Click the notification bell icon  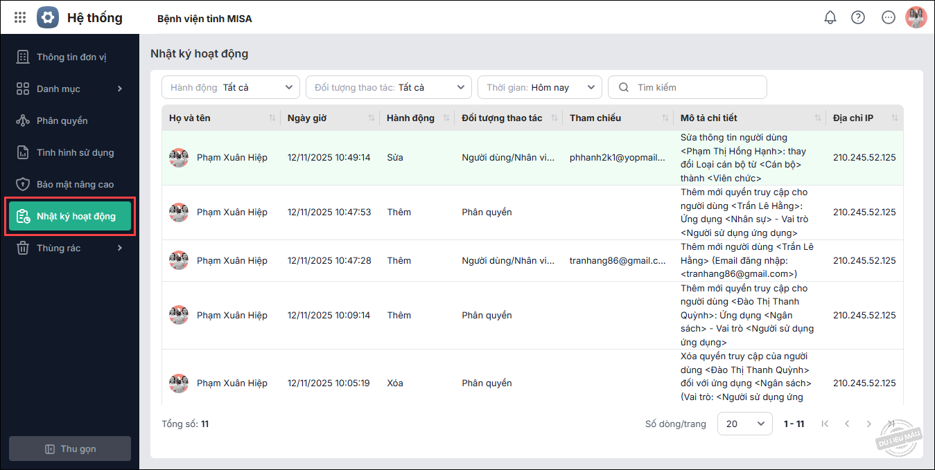pos(830,17)
